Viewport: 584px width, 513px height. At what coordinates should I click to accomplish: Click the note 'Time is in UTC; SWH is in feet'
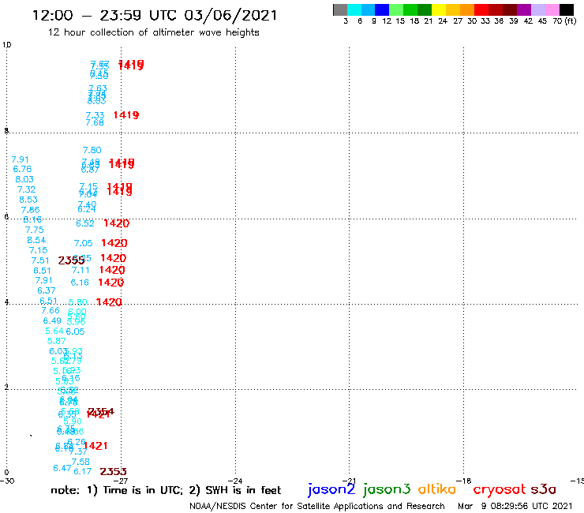click(166, 490)
